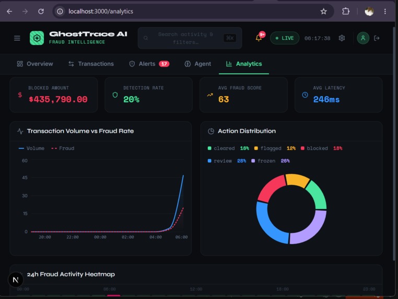Screen dimensions: 398x299
Task: Click the blue review donut segment
Action: coord(270,226)
